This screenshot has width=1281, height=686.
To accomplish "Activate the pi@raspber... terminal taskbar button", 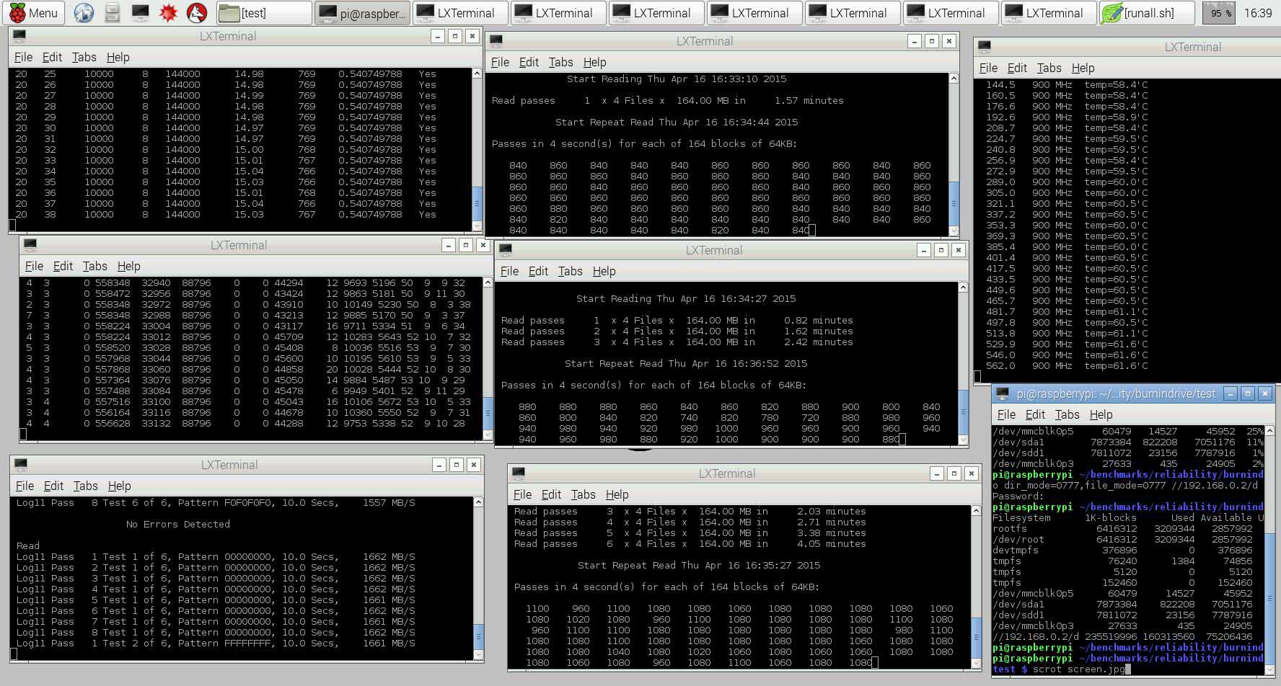I will (x=362, y=13).
